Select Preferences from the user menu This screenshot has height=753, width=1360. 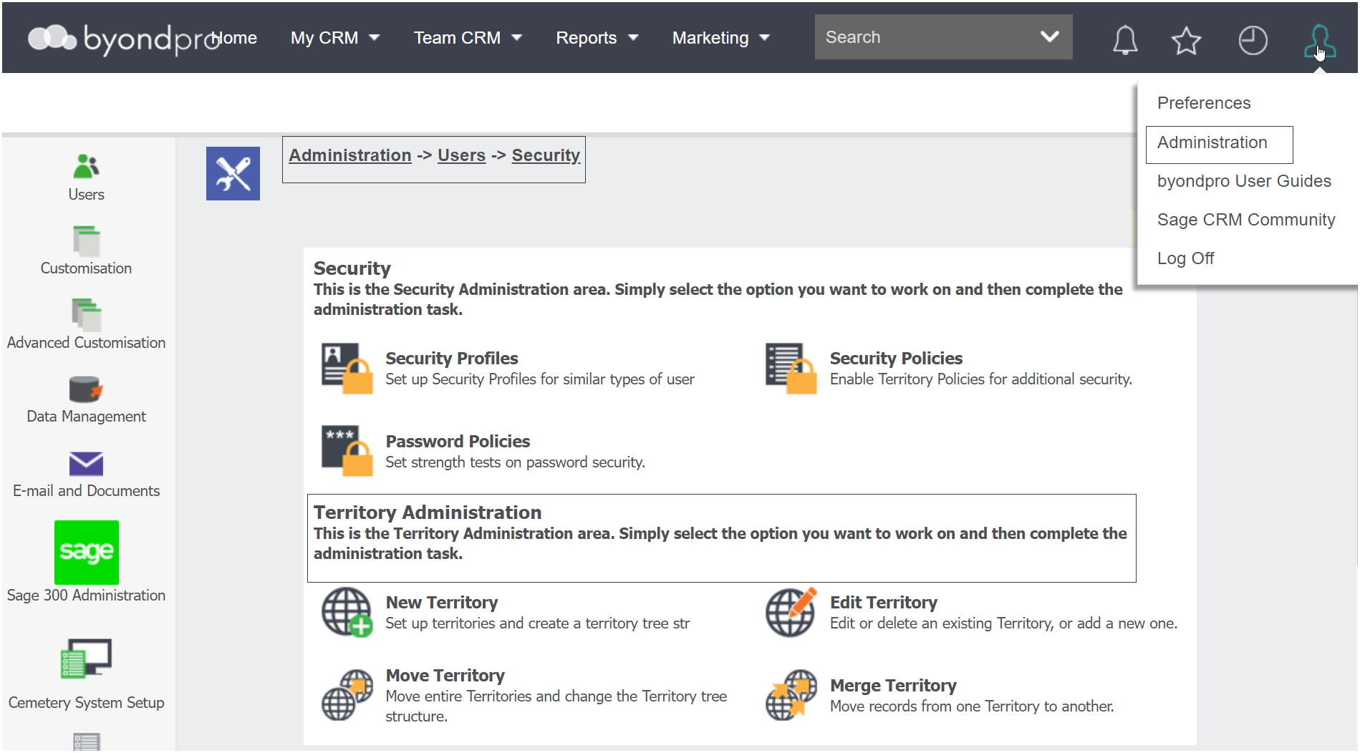tap(1203, 103)
